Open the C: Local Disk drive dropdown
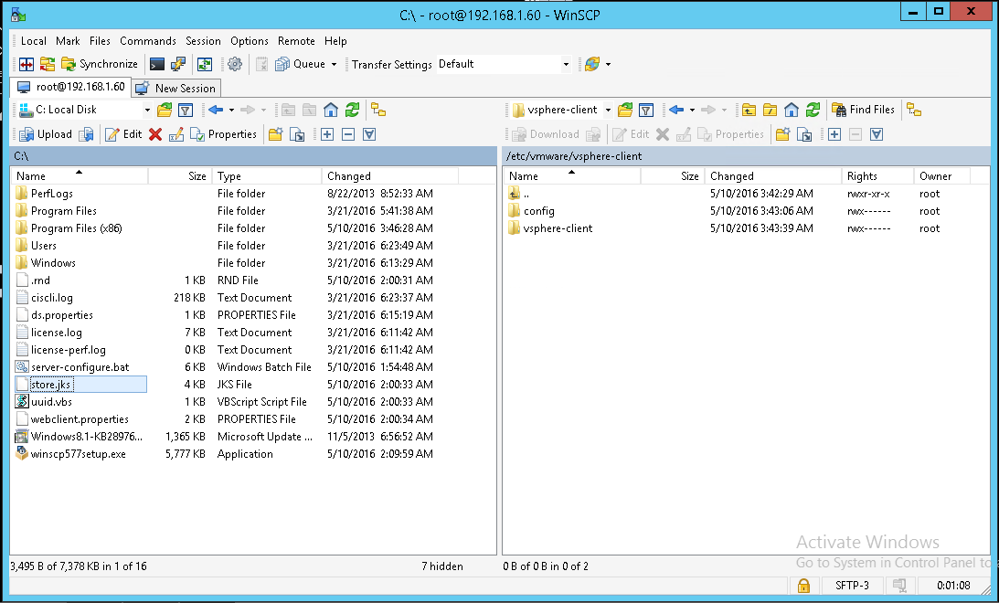 point(148,109)
